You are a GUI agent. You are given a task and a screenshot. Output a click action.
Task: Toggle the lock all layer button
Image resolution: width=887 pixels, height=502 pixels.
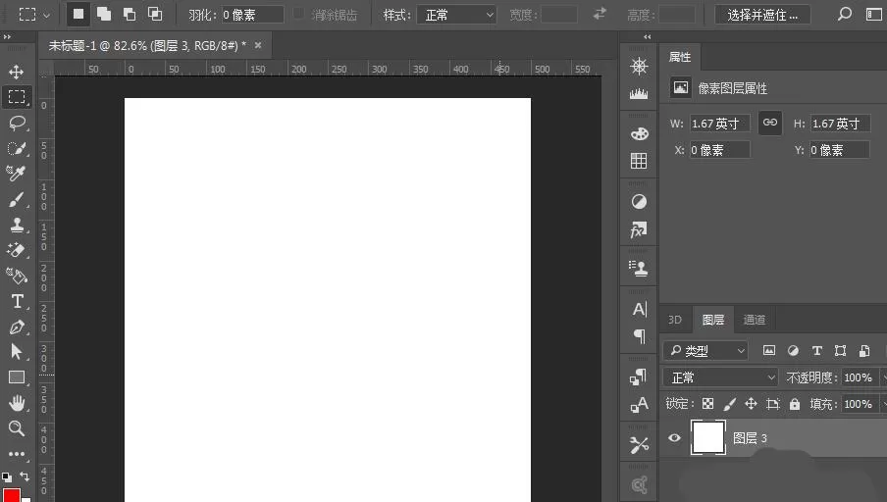[x=795, y=404]
